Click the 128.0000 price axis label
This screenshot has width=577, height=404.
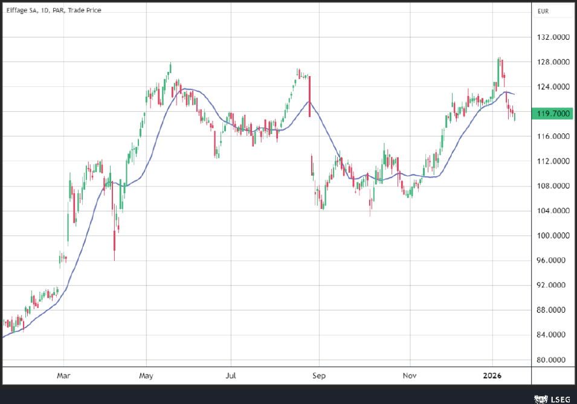553,62
